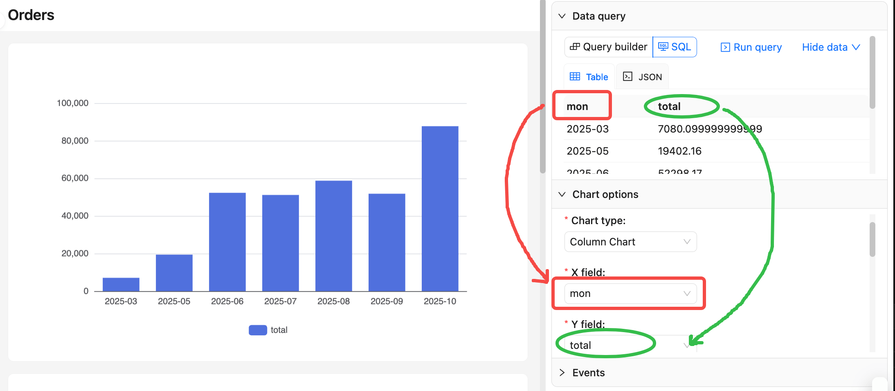Toggle the total series in chart legend

point(268,330)
